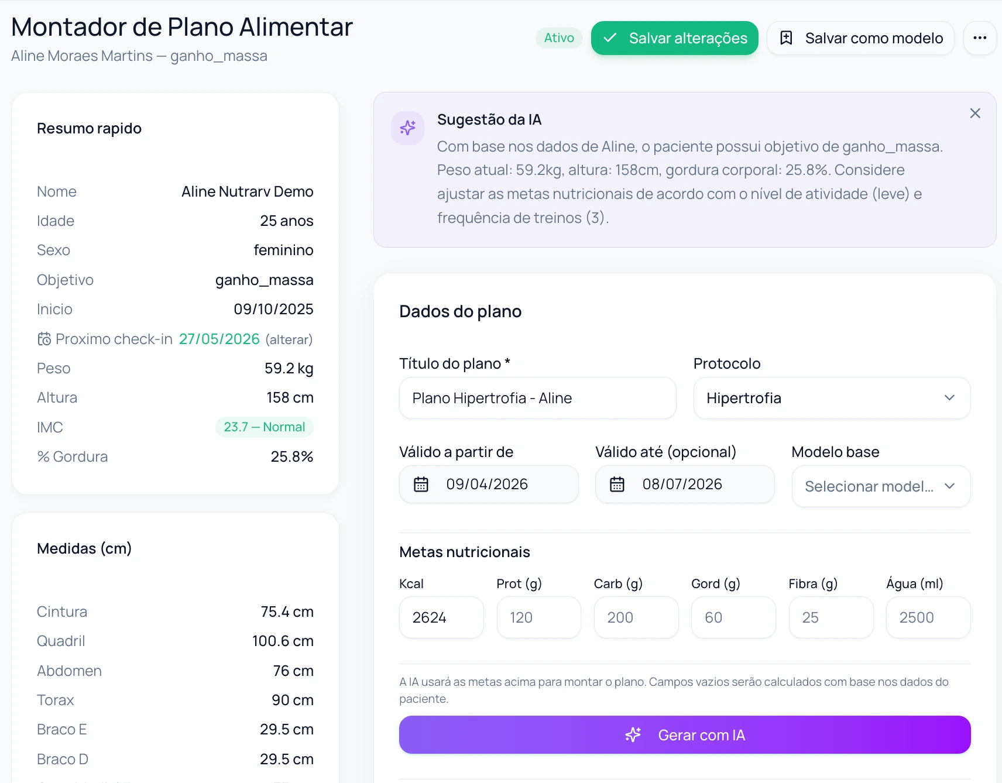Click calendar icon in Válido a partir de

tap(421, 485)
